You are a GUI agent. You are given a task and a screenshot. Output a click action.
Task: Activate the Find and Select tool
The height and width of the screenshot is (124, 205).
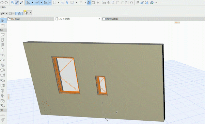coord(12,2)
